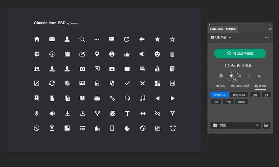Click the green export selected layers button
This screenshot has width=279, height=167.
coord(240,54)
